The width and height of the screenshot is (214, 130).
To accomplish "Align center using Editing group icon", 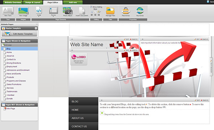I will [x=95, y=15].
